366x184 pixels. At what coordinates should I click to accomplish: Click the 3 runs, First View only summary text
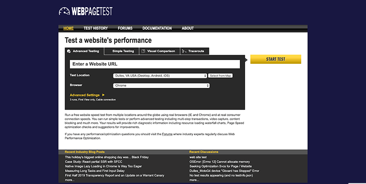coord(93,100)
